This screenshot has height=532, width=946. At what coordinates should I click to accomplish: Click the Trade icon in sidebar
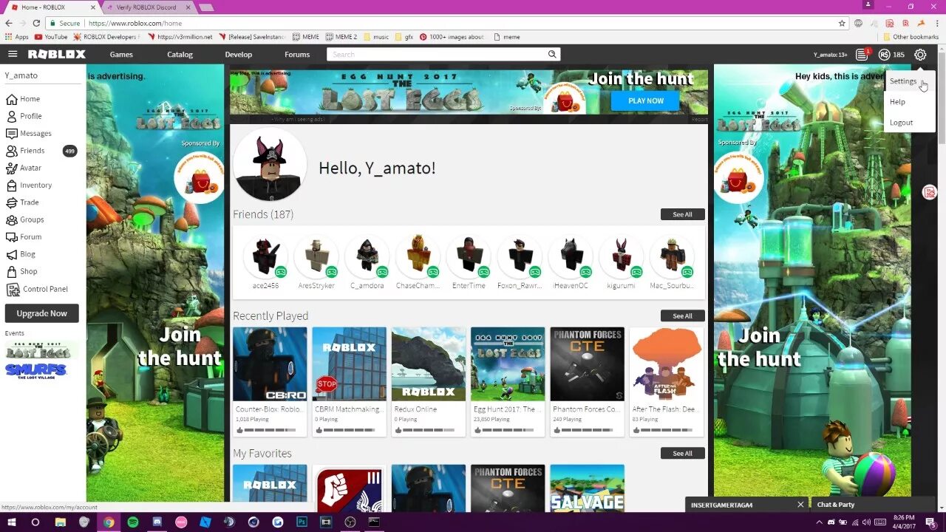(x=12, y=202)
